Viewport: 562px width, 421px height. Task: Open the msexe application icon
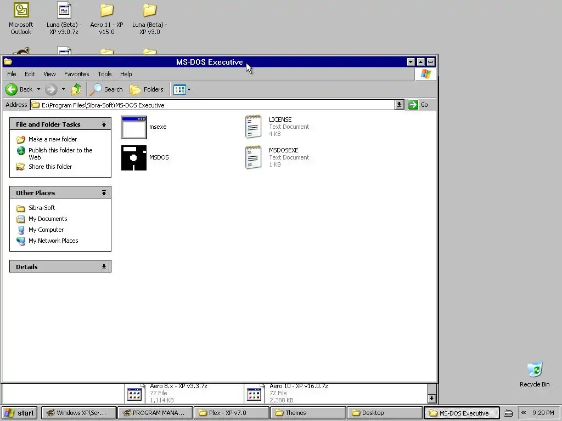pos(134,127)
